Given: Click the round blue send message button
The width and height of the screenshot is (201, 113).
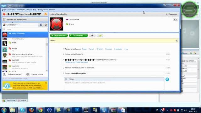Looking at the screenshot, I should point(167,79).
